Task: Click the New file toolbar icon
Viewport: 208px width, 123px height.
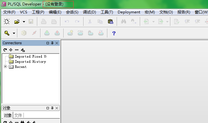Action: pyautogui.click(x=7, y=21)
